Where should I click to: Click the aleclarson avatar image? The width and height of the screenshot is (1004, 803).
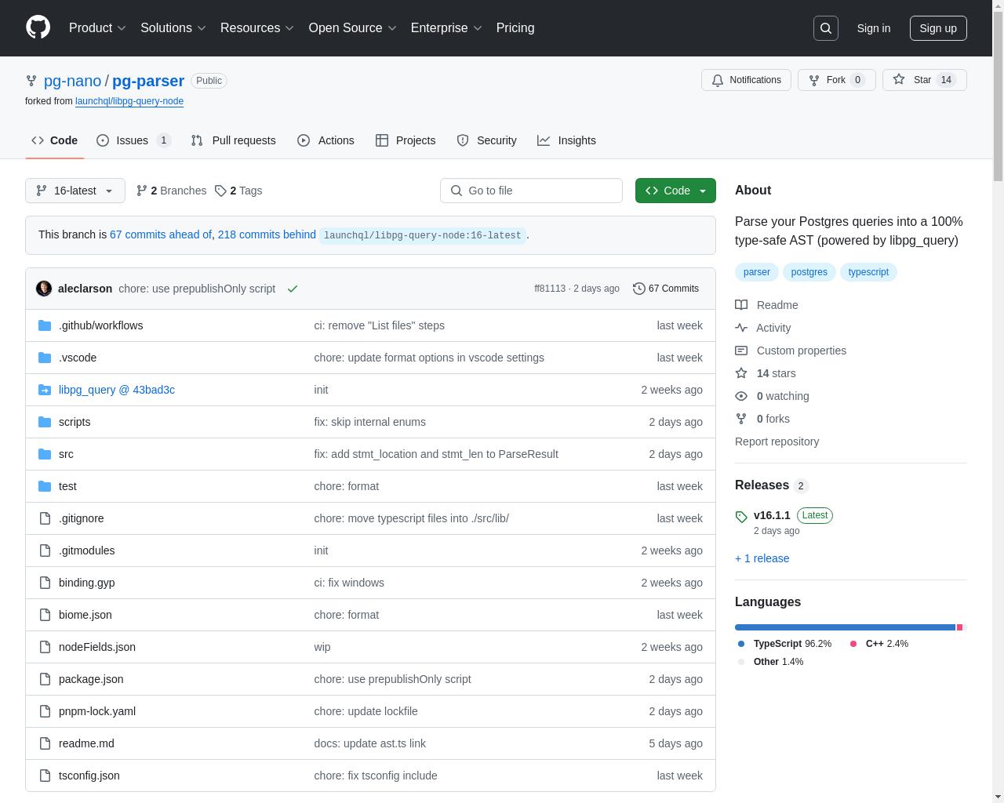(x=44, y=289)
